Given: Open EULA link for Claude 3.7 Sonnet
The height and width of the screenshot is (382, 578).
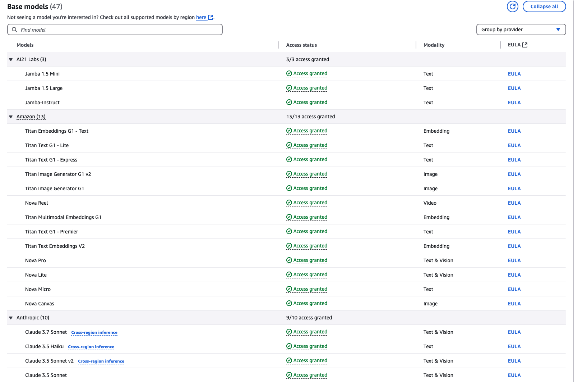Looking at the screenshot, I should click(x=514, y=332).
